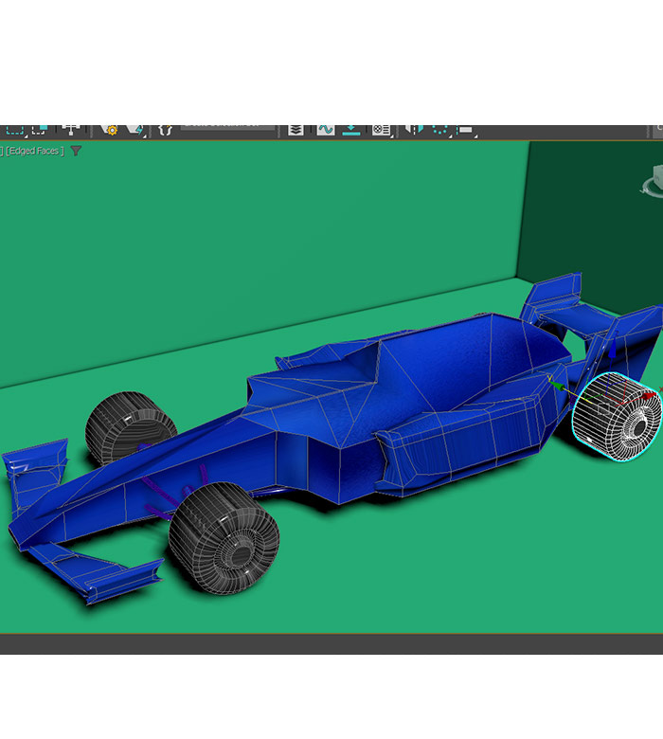The height and width of the screenshot is (739, 663).
Task: Toggle the Layer Explorer stacked-layers icon
Action: pos(296,130)
